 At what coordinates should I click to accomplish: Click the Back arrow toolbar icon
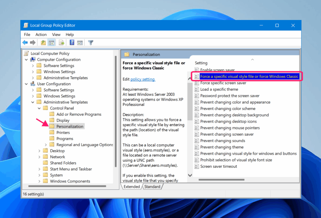click(x=25, y=42)
